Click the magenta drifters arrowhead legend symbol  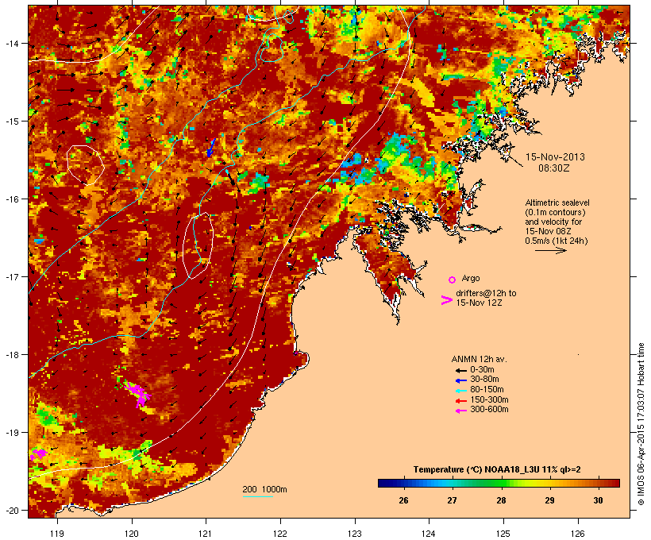point(447,300)
